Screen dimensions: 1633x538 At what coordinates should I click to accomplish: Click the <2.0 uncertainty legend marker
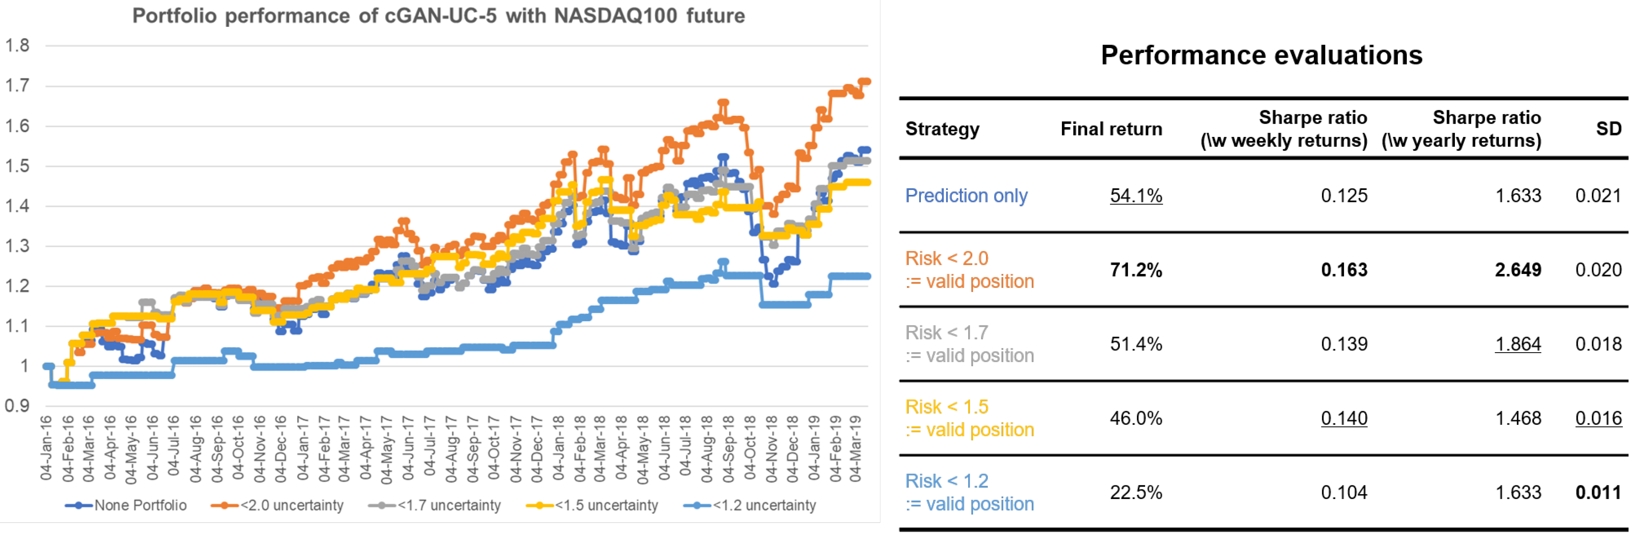coord(224,505)
